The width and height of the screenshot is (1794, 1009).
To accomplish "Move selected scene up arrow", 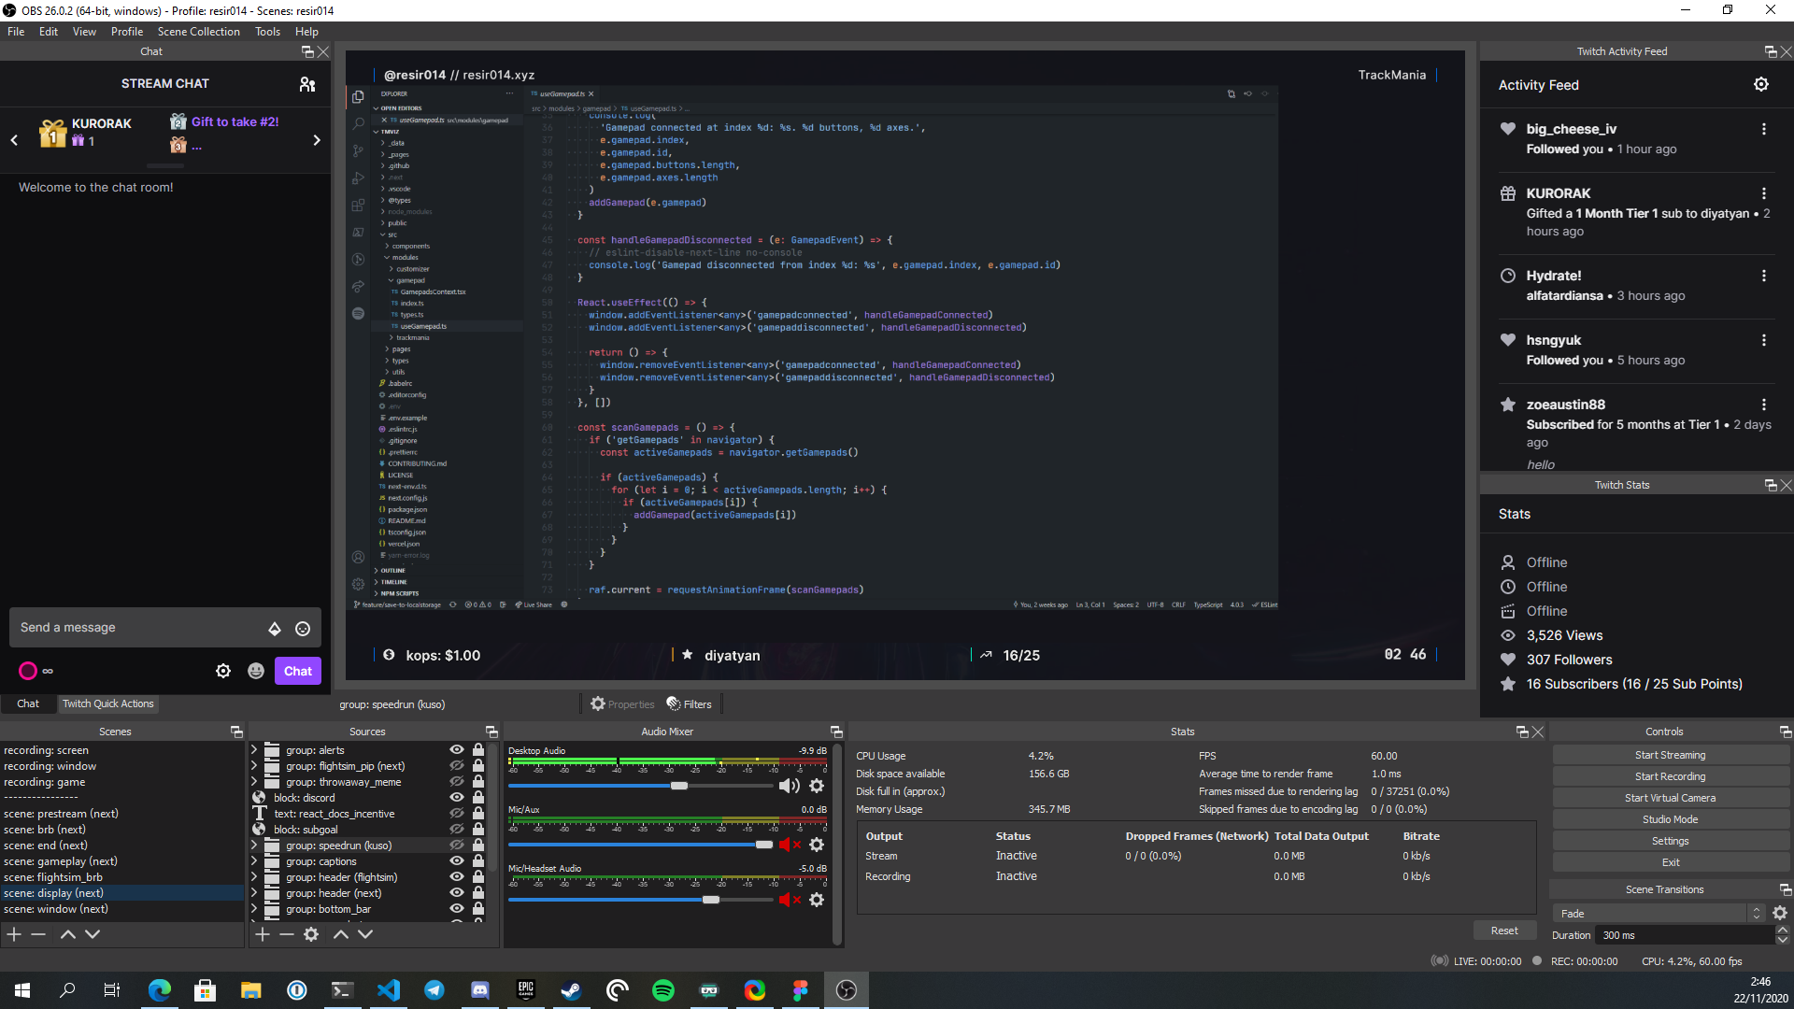I will tap(68, 934).
